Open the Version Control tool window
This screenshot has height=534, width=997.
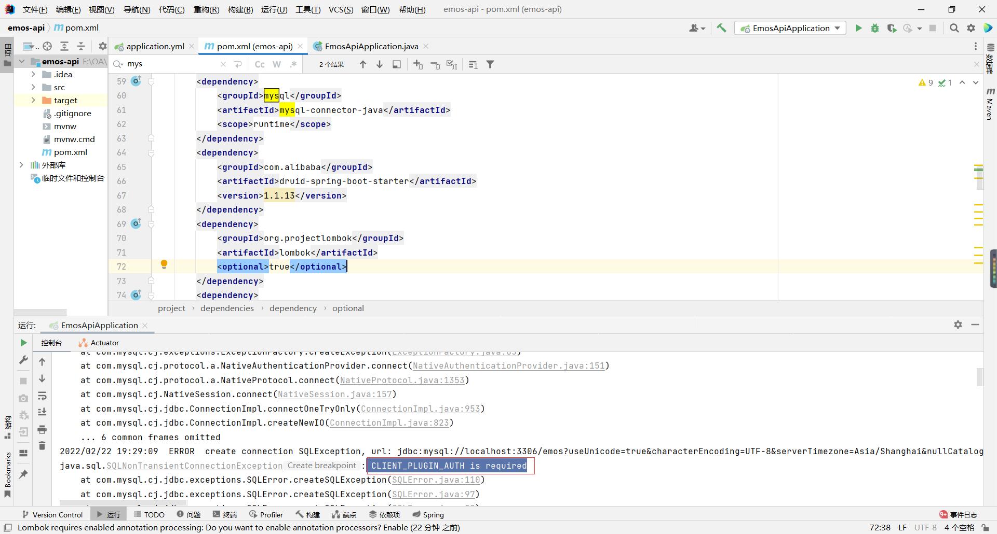[x=52, y=515]
